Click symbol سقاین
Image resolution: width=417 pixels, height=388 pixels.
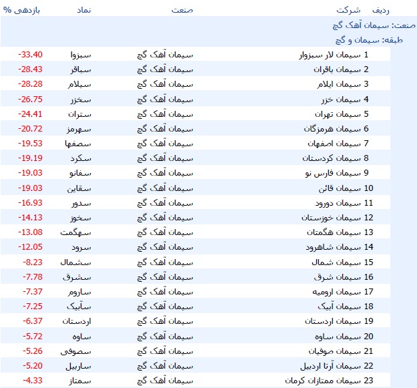click(x=79, y=188)
